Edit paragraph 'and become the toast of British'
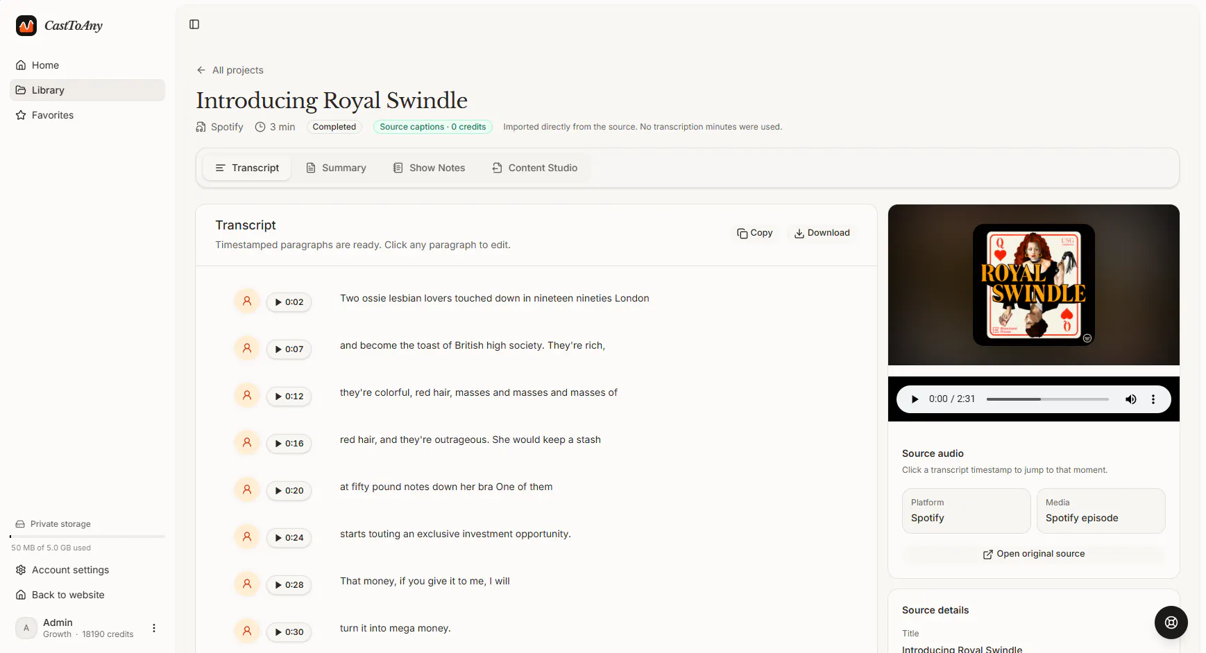The height and width of the screenshot is (653, 1206). coord(473,345)
